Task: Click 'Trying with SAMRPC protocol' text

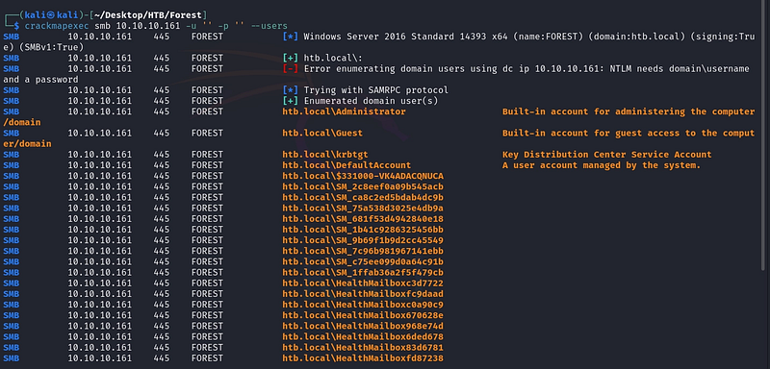Action: pyautogui.click(x=375, y=90)
